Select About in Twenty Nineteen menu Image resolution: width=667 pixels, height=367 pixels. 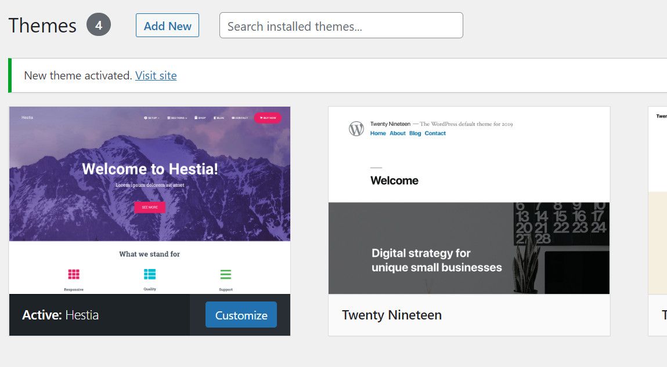[x=397, y=133]
